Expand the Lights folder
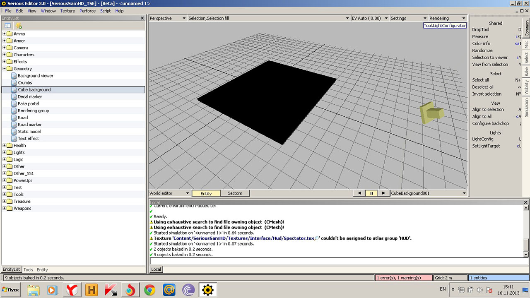The height and width of the screenshot is (298, 530). point(5,152)
